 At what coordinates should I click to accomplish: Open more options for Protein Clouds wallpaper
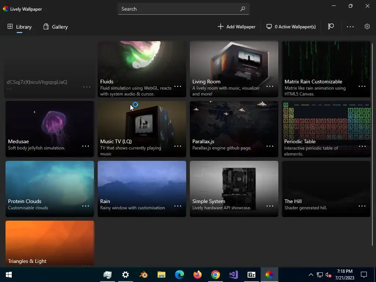click(86, 206)
